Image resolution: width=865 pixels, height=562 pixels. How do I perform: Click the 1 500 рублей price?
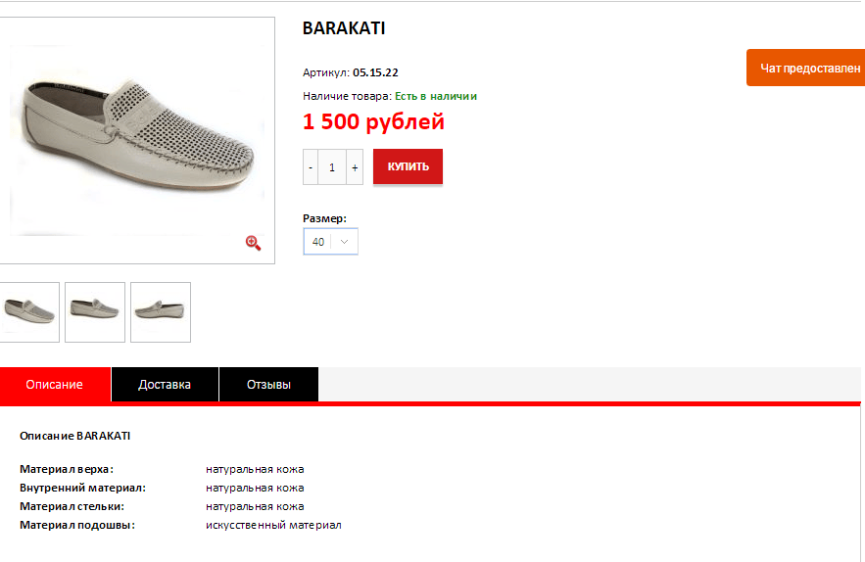[373, 121]
